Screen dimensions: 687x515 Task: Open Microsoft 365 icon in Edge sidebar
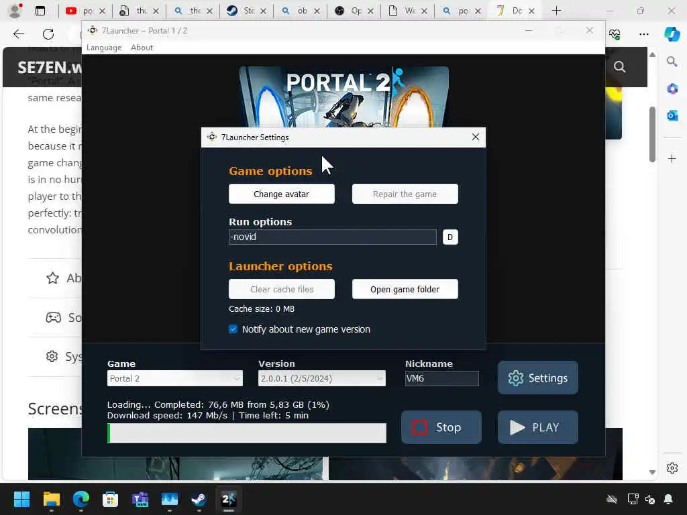(672, 89)
